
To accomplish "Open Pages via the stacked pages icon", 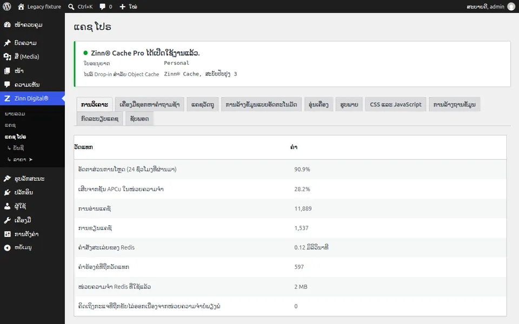I will 7,71.
